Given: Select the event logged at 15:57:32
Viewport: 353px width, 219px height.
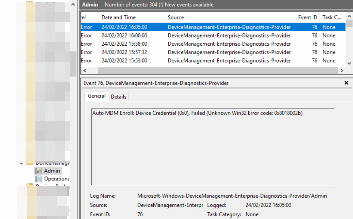Looking at the screenshot, I should point(213,52).
